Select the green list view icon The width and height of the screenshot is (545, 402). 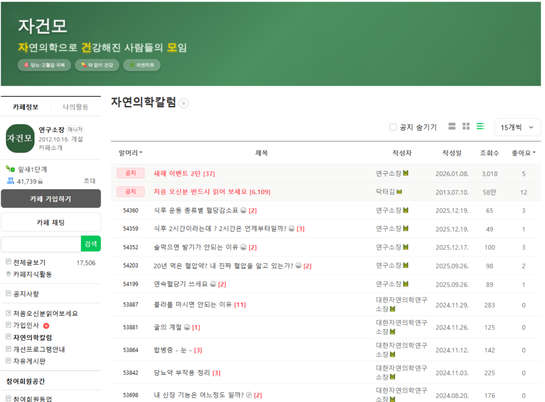(x=480, y=127)
